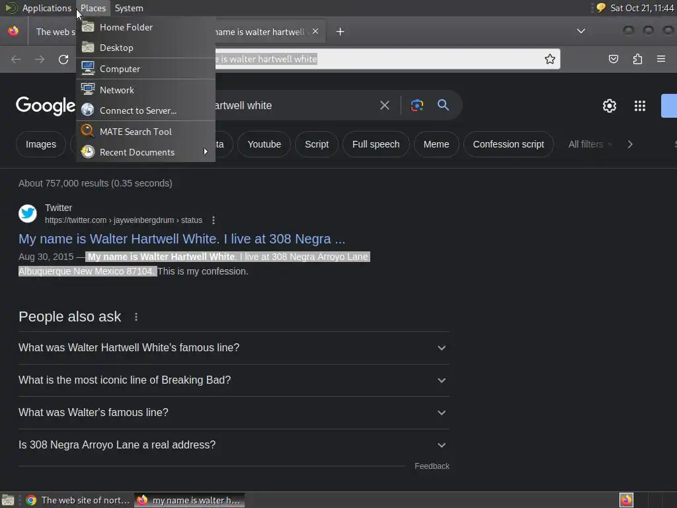Image resolution: width=677 pixels, height=508 pixels.
Task: Click the Google logo
Action: pyautogui.click(x=46, y=106)
